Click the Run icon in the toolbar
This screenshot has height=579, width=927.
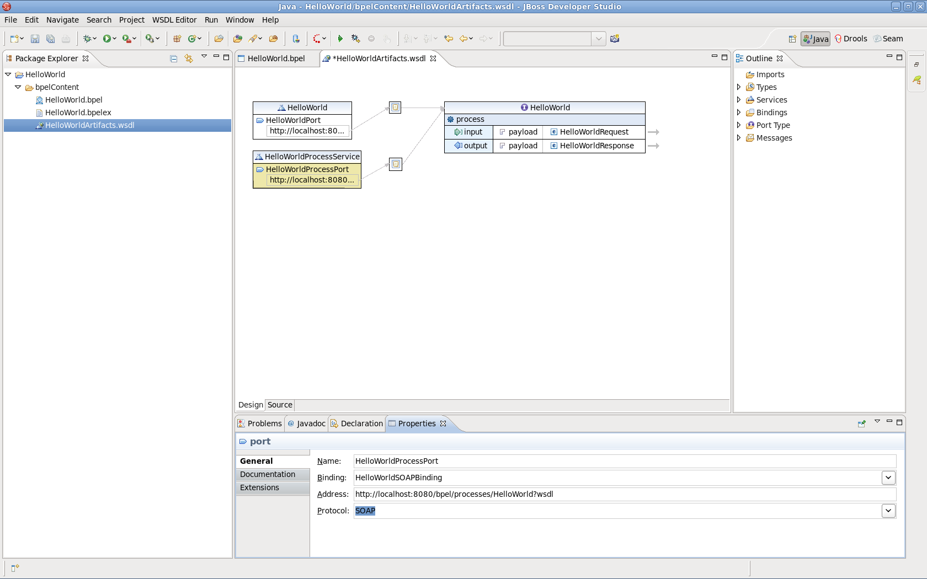click(x=108, y=39)
